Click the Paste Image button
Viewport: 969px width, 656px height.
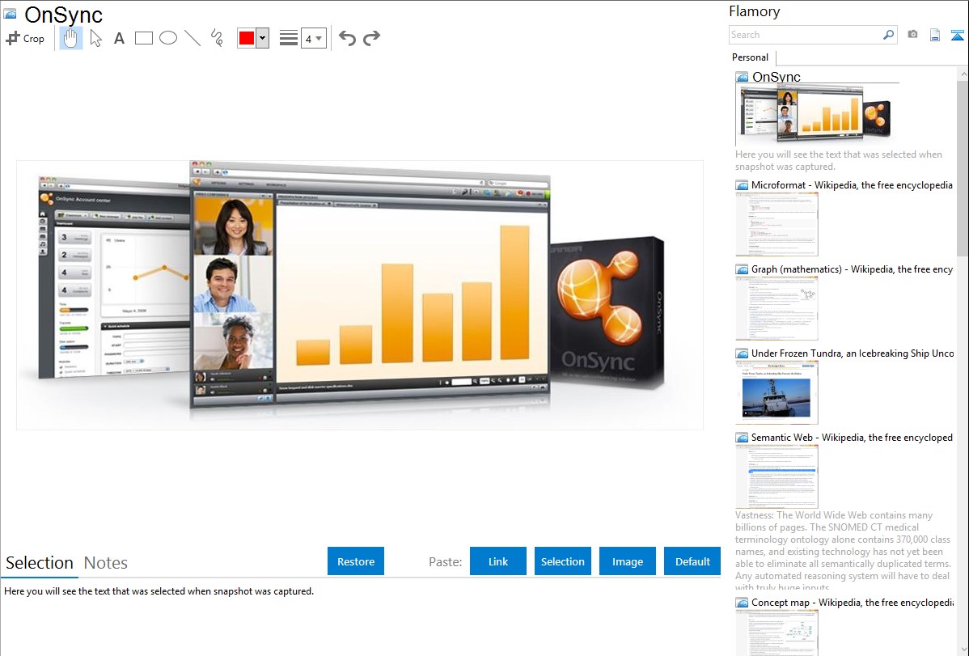click(627, 561)
